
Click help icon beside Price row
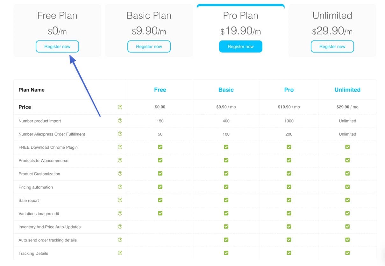(120, 107)
